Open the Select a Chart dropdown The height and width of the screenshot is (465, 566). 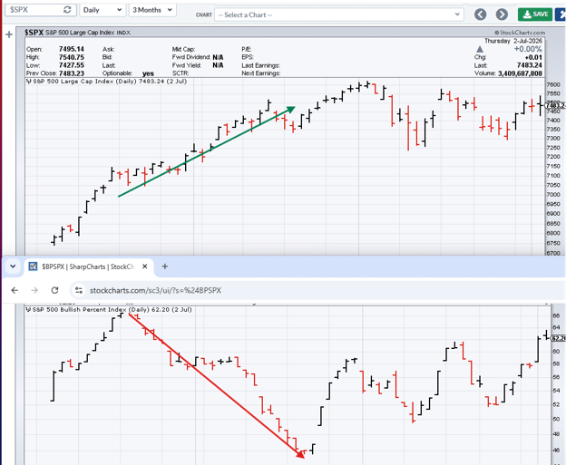pos(339,15)
